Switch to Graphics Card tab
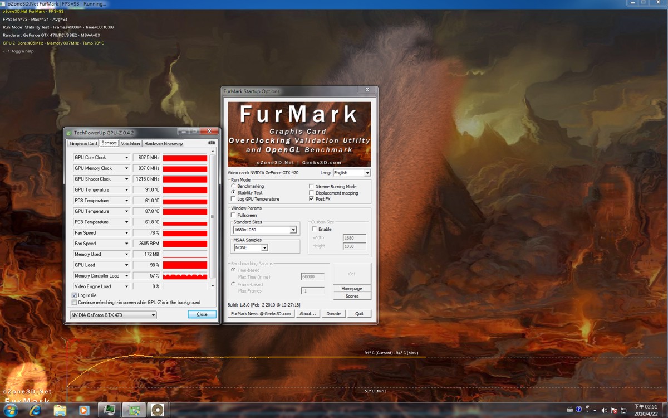 (x=83, y=144)
